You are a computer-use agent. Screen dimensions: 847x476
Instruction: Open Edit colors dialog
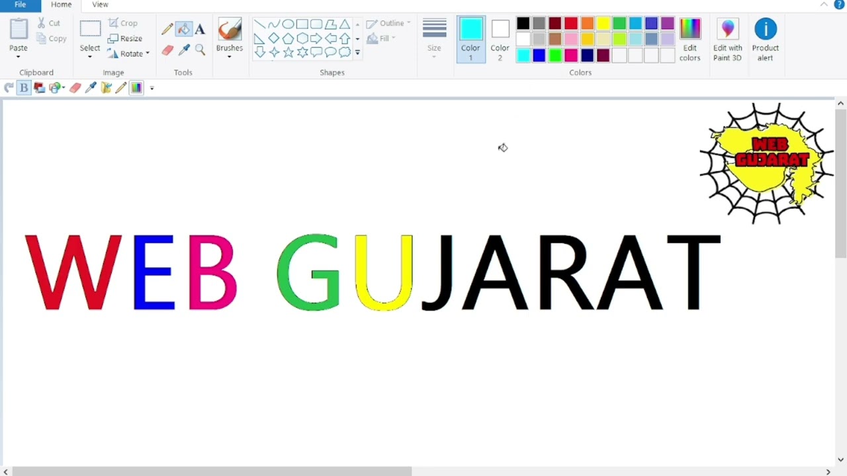[x=690, y=40]
